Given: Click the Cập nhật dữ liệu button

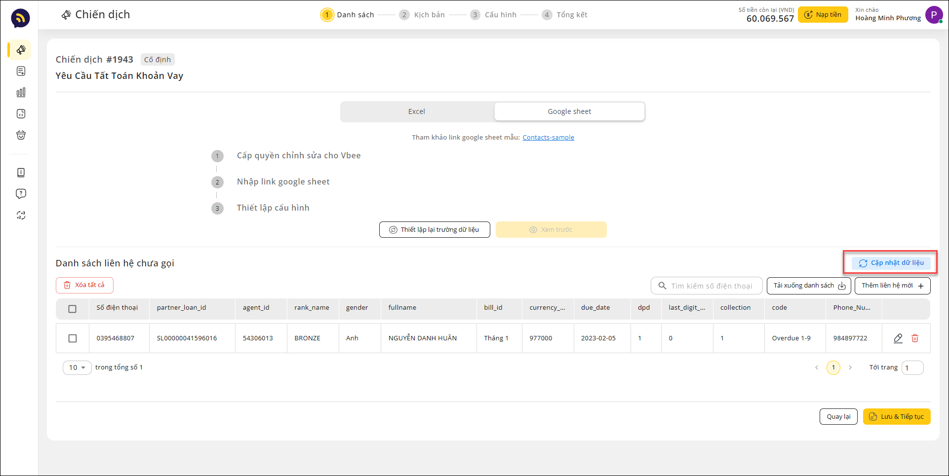Looking at the screenshot, I should (891, 263).
